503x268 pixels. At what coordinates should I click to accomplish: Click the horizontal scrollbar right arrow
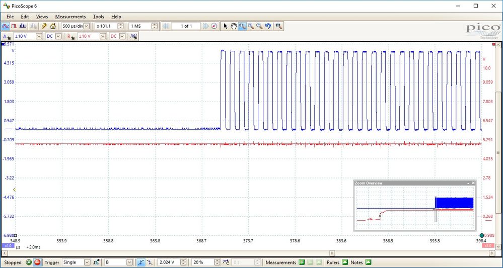click(x=492, y=253)
